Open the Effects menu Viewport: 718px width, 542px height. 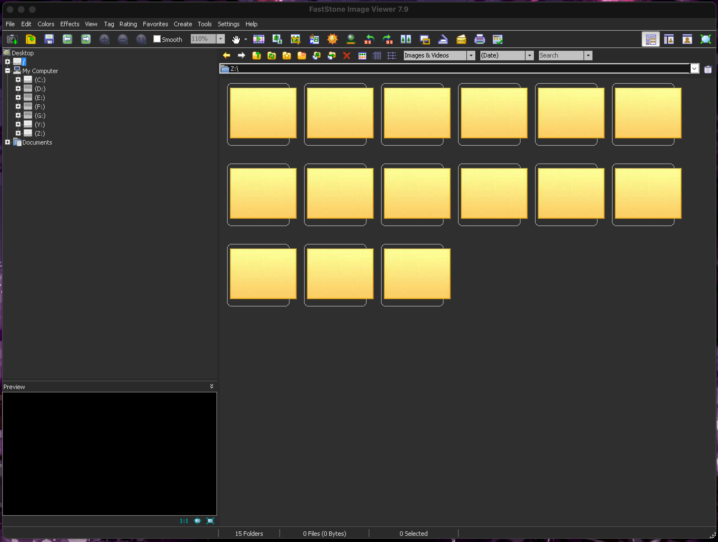69,24
